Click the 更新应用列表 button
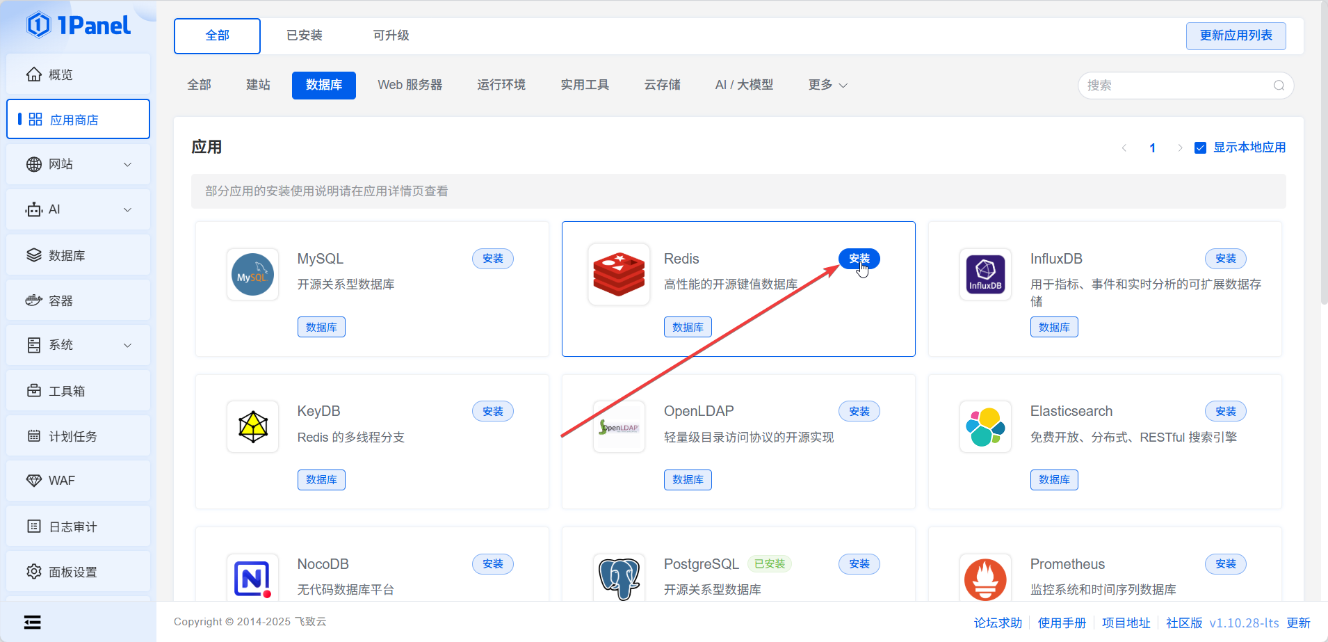This screenshot has height=642, width=1328. point(1236,35)
